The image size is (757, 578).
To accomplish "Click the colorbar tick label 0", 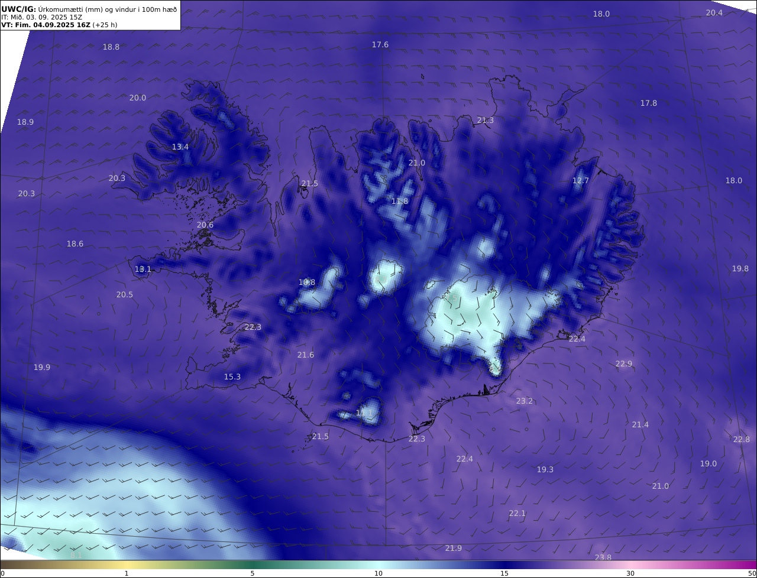I will point(2,573).
